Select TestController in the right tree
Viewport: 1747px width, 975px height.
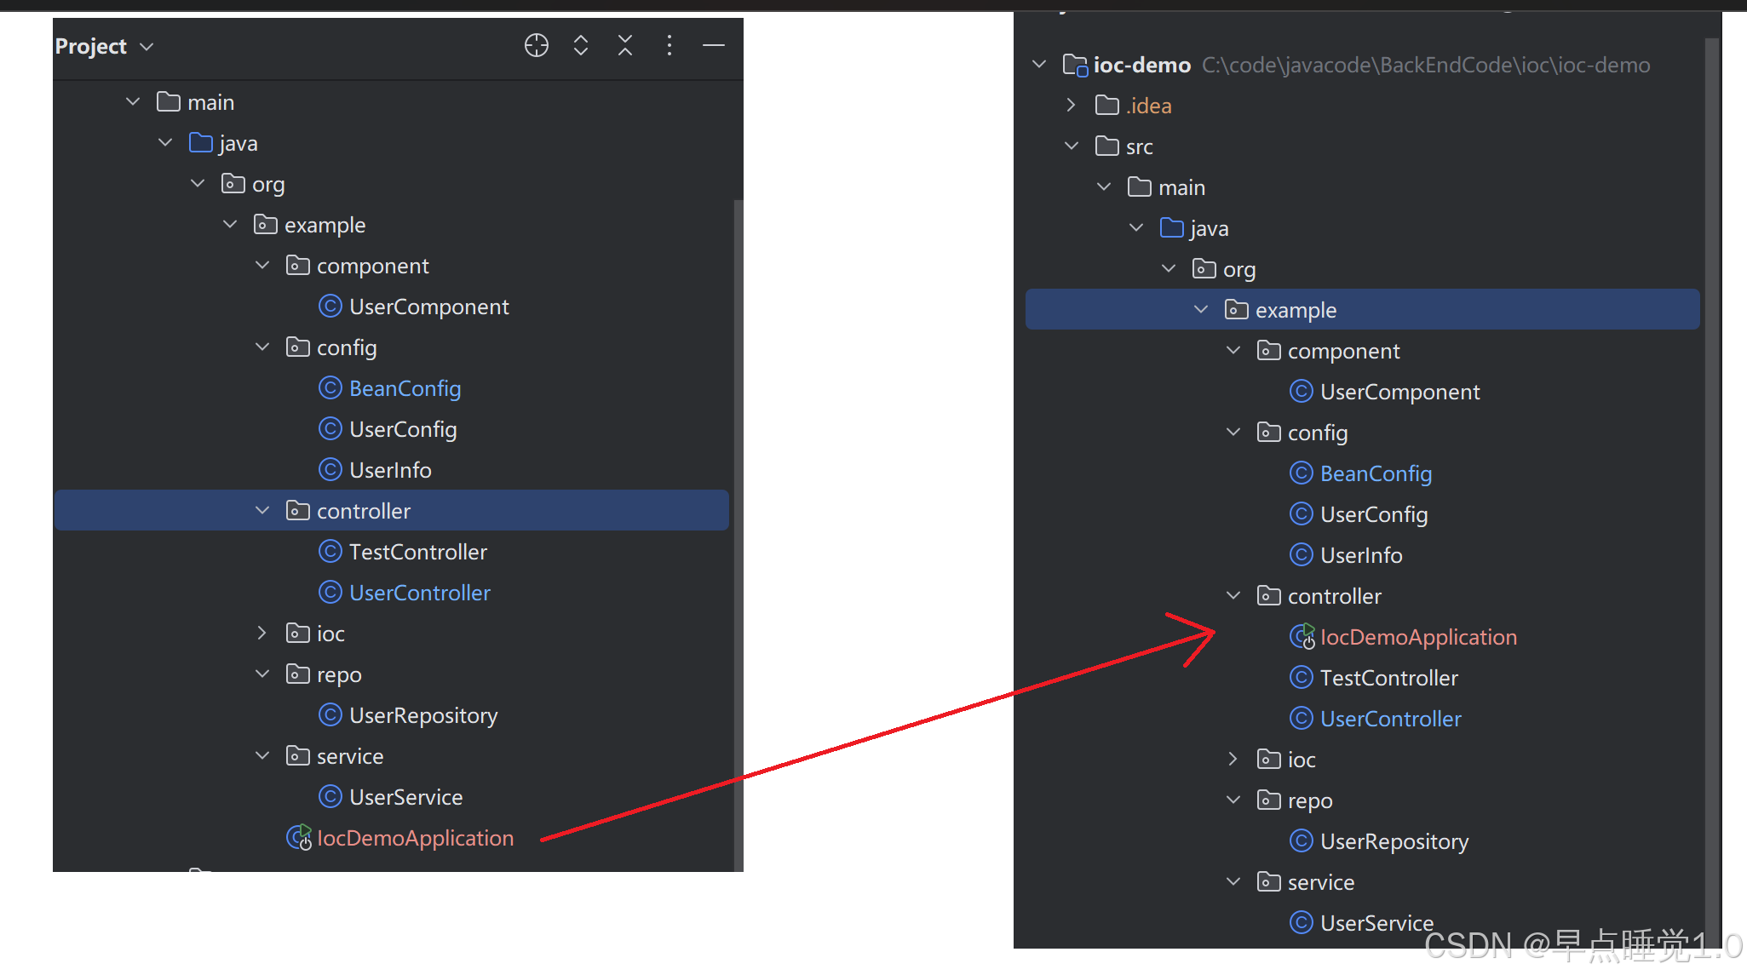click(x=1388, y=678)
